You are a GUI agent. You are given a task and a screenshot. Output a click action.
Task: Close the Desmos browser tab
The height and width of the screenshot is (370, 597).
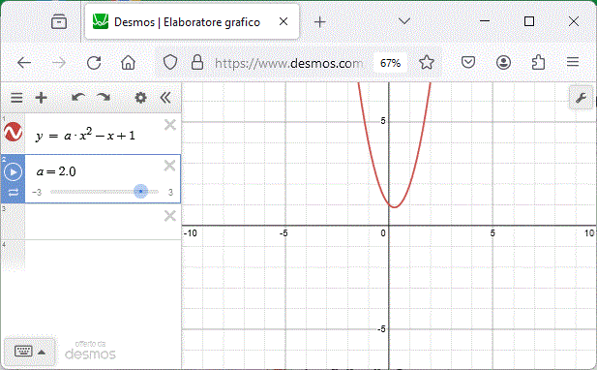284,21
